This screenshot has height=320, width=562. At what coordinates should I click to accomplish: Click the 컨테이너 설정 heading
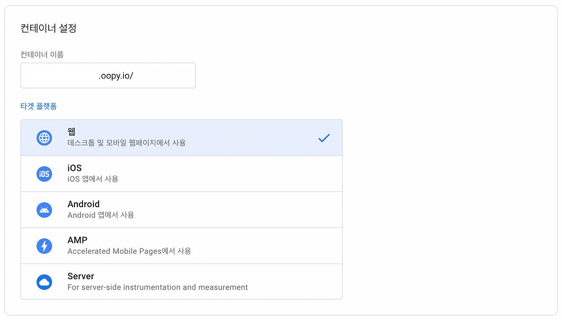[49, 29]
